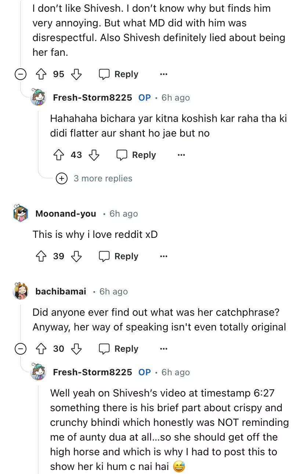Open more options on 95-vote comment
This screenshot has width=304, height=474.
pos(164,74)
